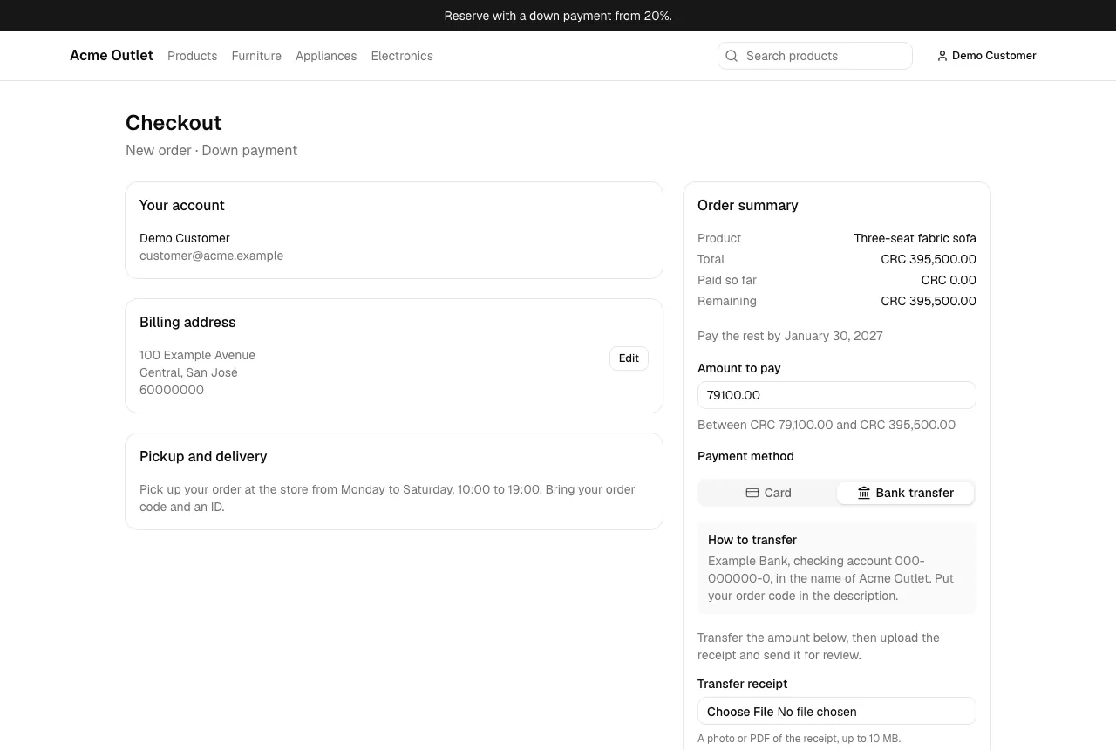
Task: Open the Products menu item
Action: click(192, 56)
